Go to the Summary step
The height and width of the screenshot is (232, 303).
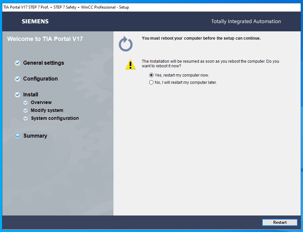[x=35, y=136]
